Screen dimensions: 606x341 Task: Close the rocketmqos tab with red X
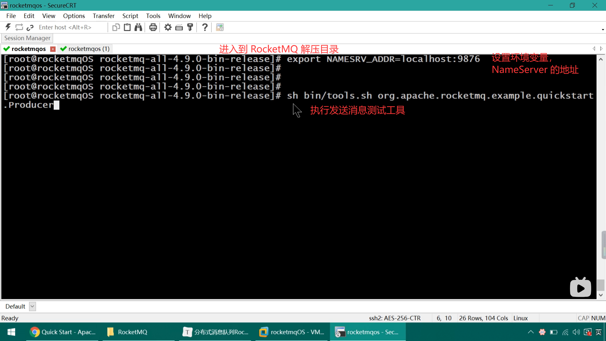coord(53,49)
